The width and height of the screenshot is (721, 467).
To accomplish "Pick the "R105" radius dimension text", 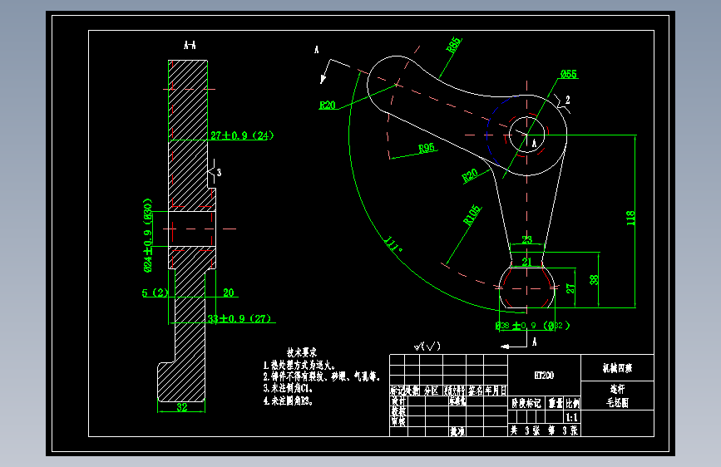I will tap(472, 215).
